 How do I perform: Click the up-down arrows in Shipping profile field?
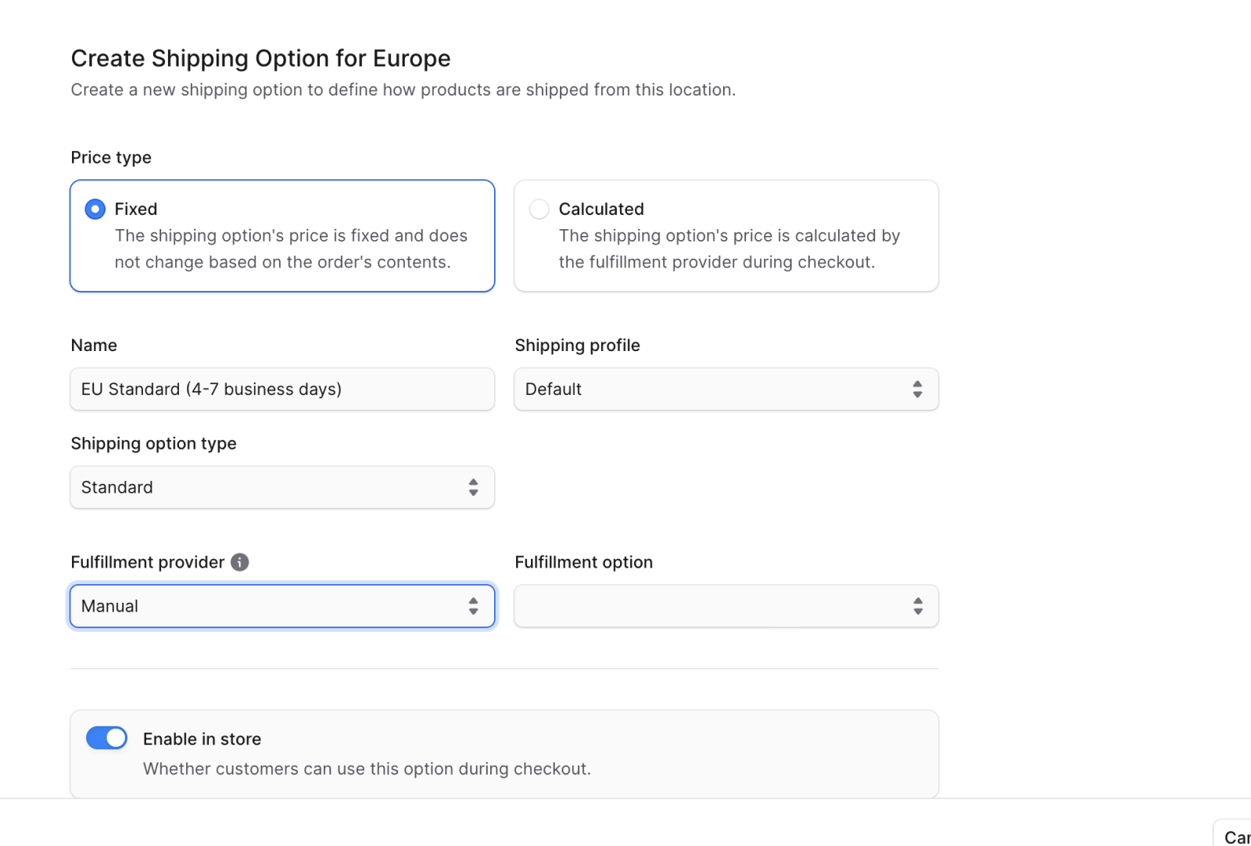coord(917,389)
